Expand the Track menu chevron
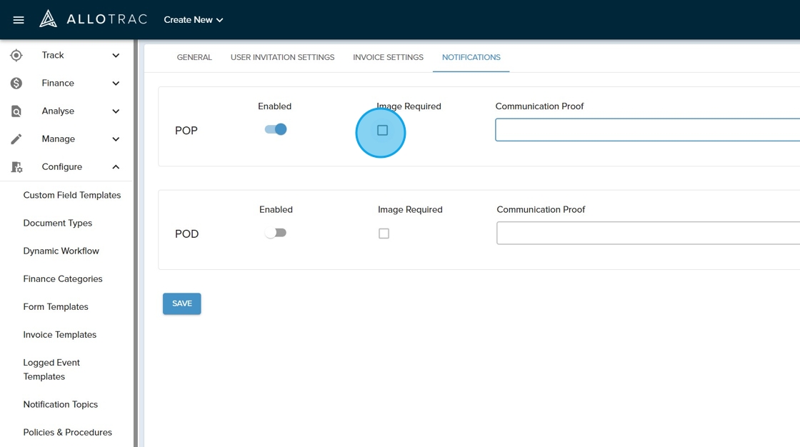Screen dimensions: 800x447 point(116,56)
